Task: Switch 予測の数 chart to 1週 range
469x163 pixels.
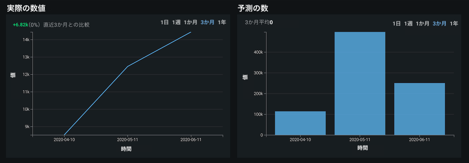Action: [x=408, y=24]
